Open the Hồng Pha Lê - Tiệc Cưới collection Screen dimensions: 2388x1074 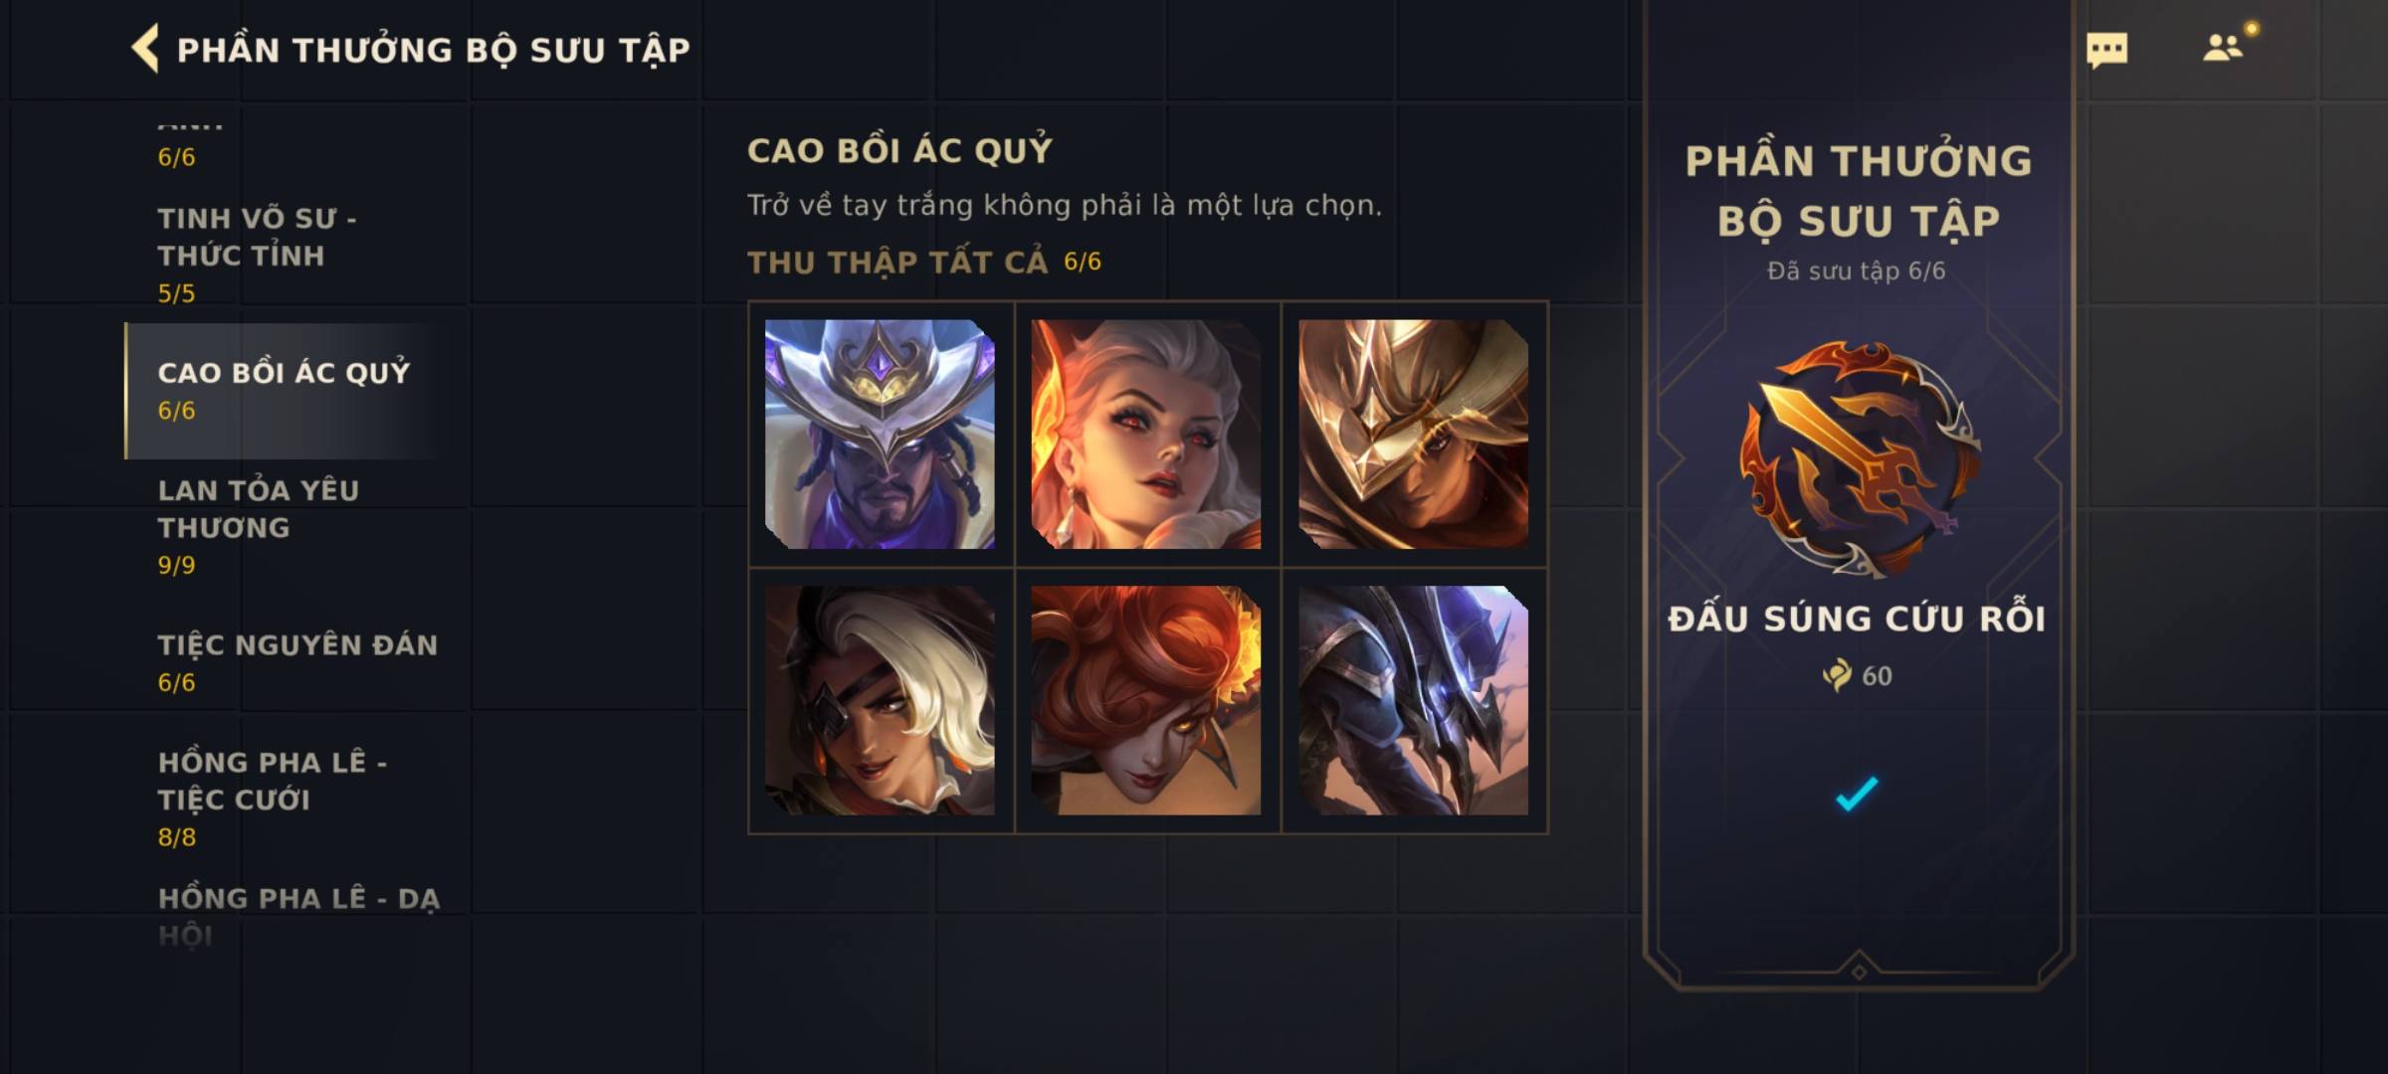pos(295,799)
